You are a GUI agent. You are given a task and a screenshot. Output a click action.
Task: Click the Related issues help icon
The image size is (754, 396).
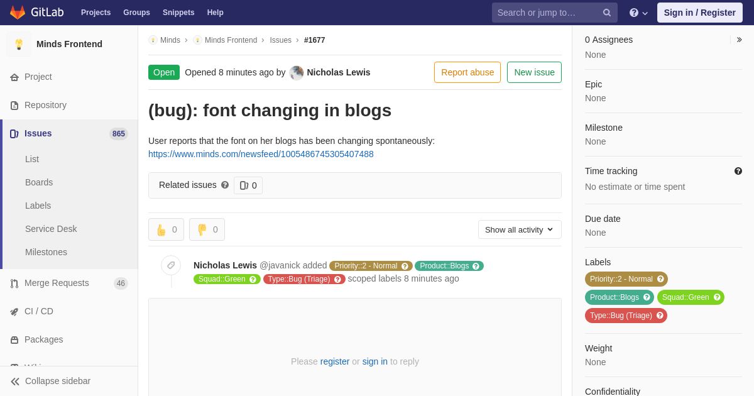click(x=225, y=185)
